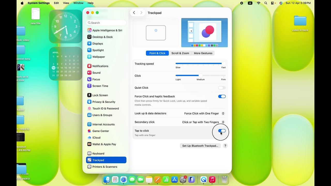Click the help question mark button
This screenshot has height=186, width=331.
click(225, 146)
